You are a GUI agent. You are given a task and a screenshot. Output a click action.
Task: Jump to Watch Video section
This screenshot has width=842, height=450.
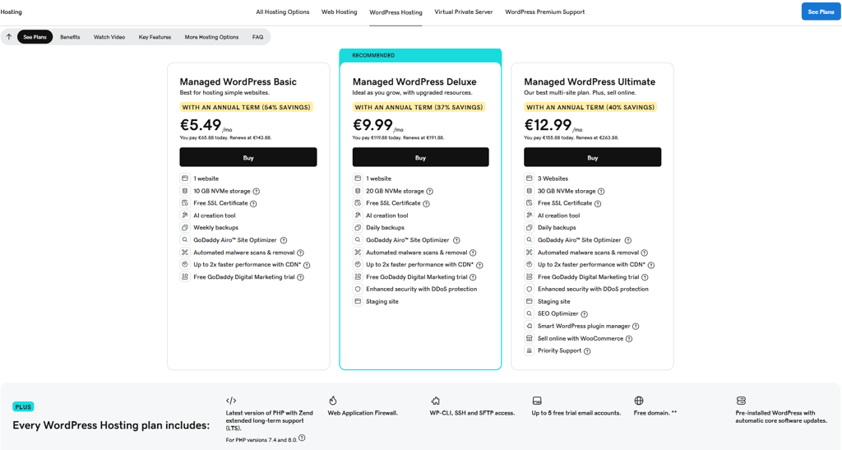tap(109, 37)
